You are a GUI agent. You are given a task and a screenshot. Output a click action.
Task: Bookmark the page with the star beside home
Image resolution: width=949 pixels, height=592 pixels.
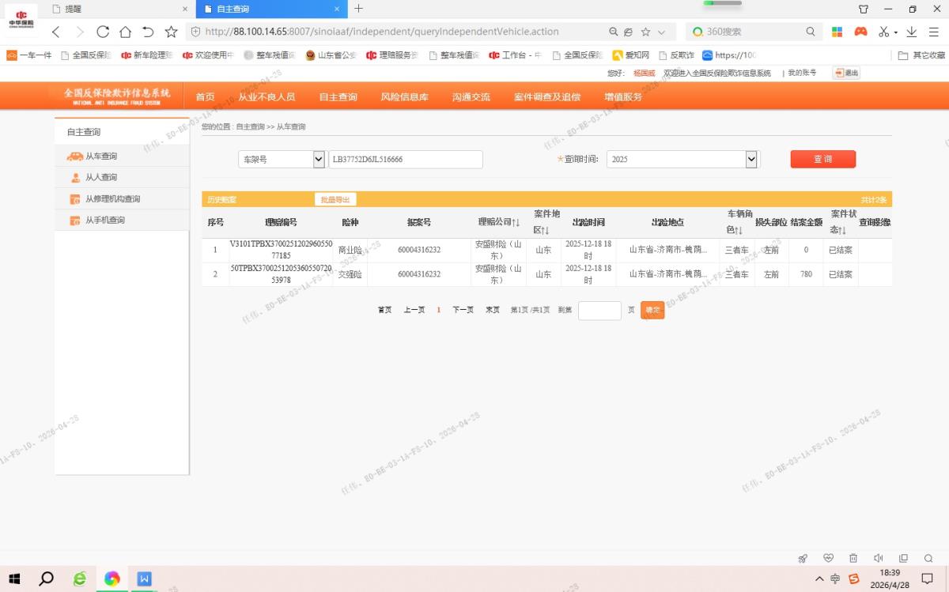pyautogui.click(x=171, y=32)
